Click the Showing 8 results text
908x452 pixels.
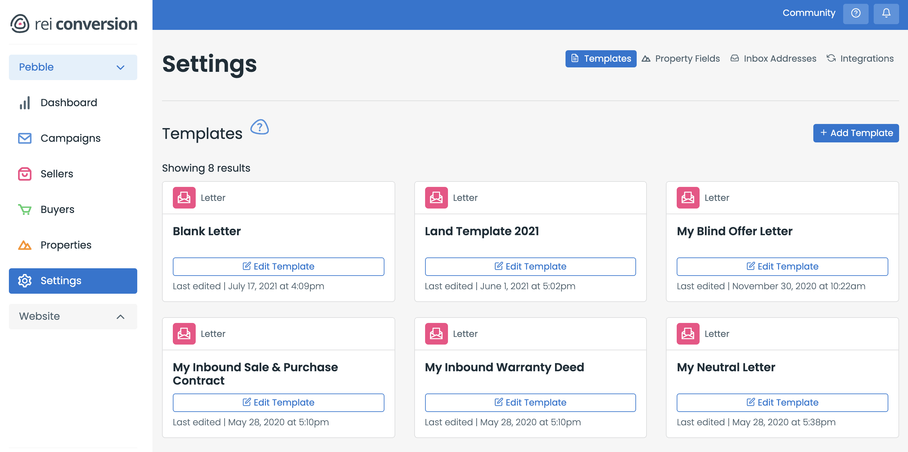206,168
